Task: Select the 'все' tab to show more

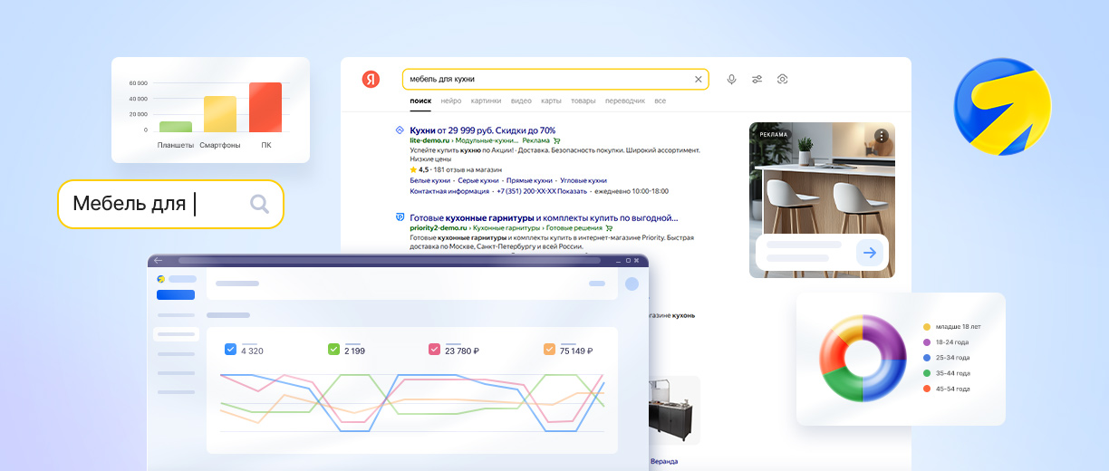Action: click(x=660, y=101)
